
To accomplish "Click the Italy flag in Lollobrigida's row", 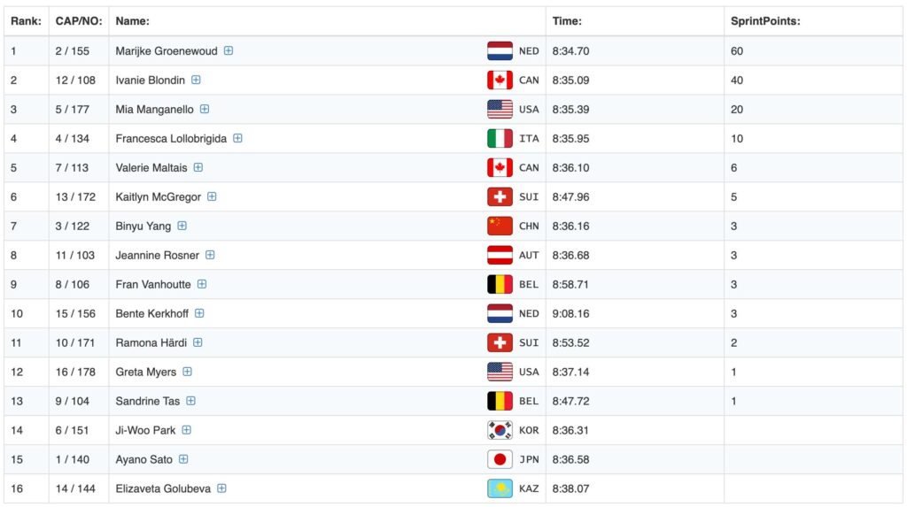I will click(x=500, y=139).
